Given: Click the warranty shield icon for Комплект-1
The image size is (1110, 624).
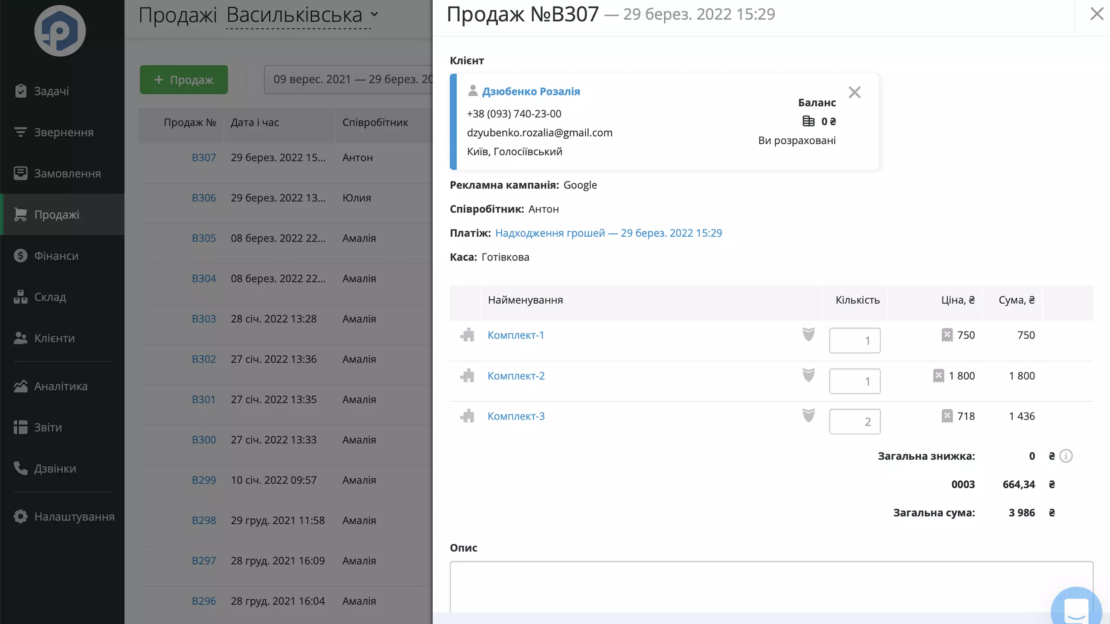Looking at the screenshot, I should [x=808, y=334].
